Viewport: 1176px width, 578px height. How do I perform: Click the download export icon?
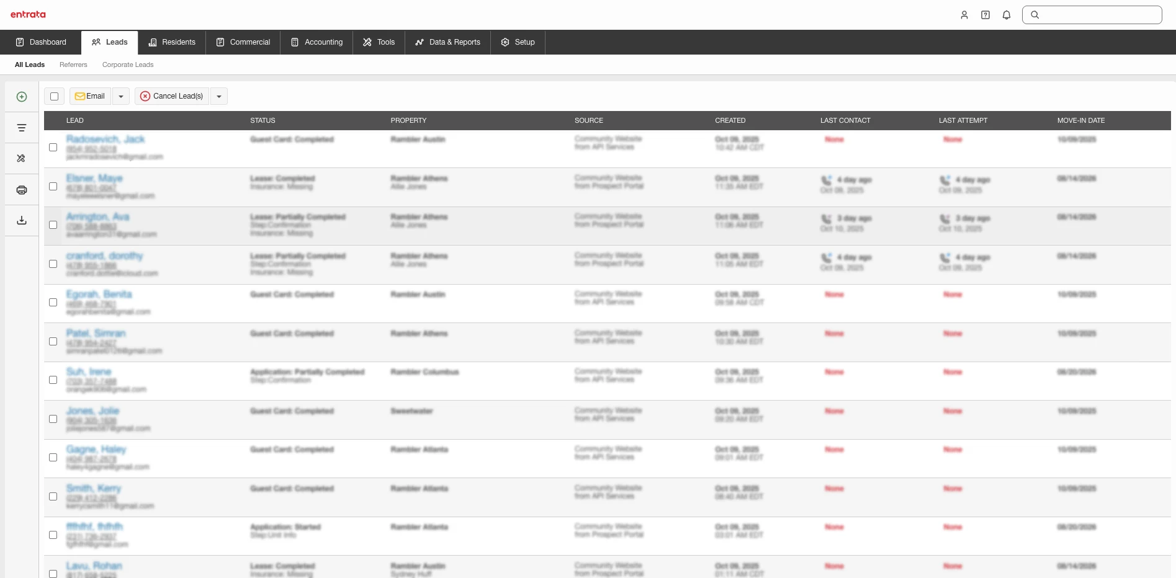click(x=22, y=221)
